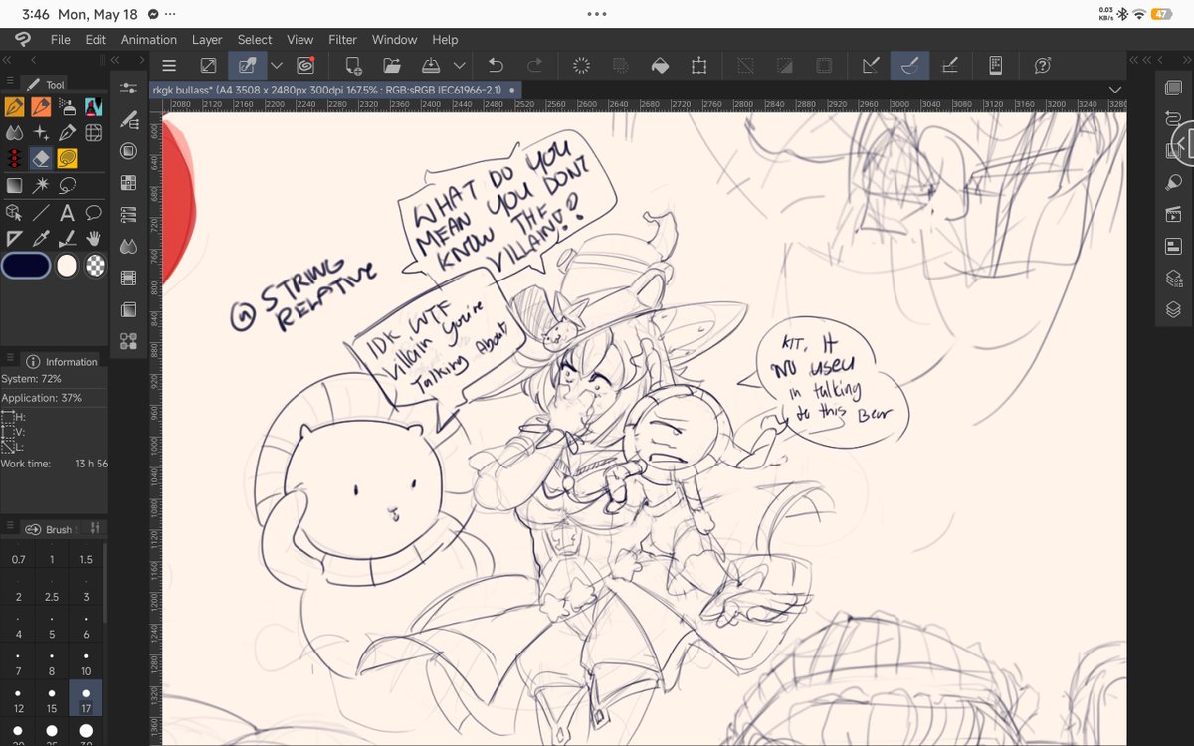
Task: Click the Fill bucket command bar icon
Action: [660, 66]
